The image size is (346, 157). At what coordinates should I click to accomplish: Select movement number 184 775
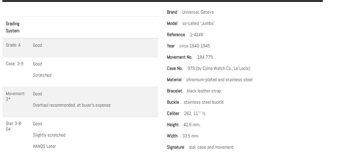coord(205,57)
